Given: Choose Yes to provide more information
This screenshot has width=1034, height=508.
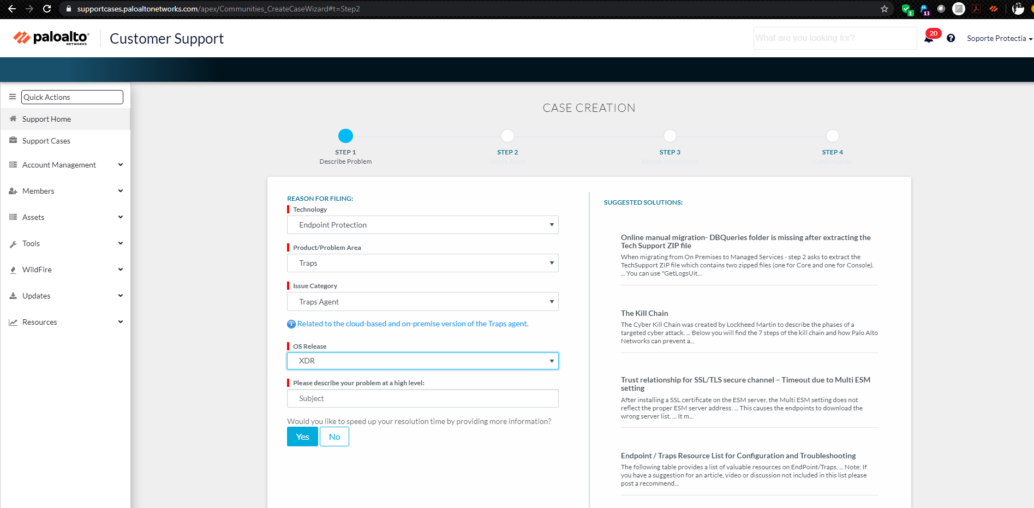Looking at the screenshot, I should pos(302,437).
